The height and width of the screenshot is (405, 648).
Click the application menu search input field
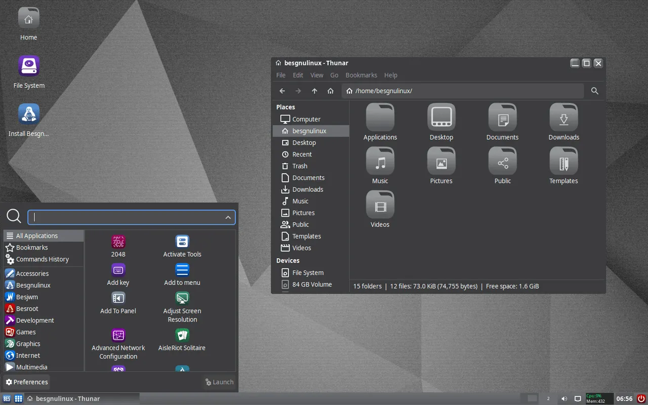(x=127, y=218)
